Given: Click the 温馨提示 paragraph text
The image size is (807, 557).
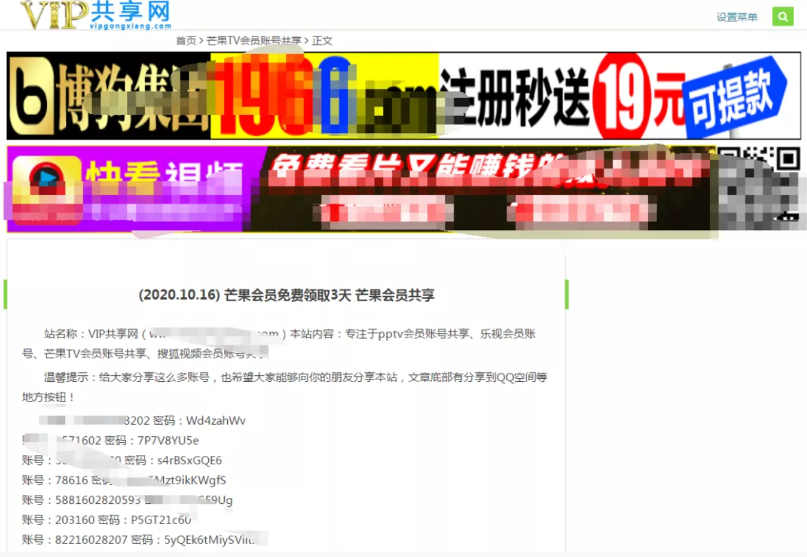Looking at the screenshot, I should coord(285,387).
